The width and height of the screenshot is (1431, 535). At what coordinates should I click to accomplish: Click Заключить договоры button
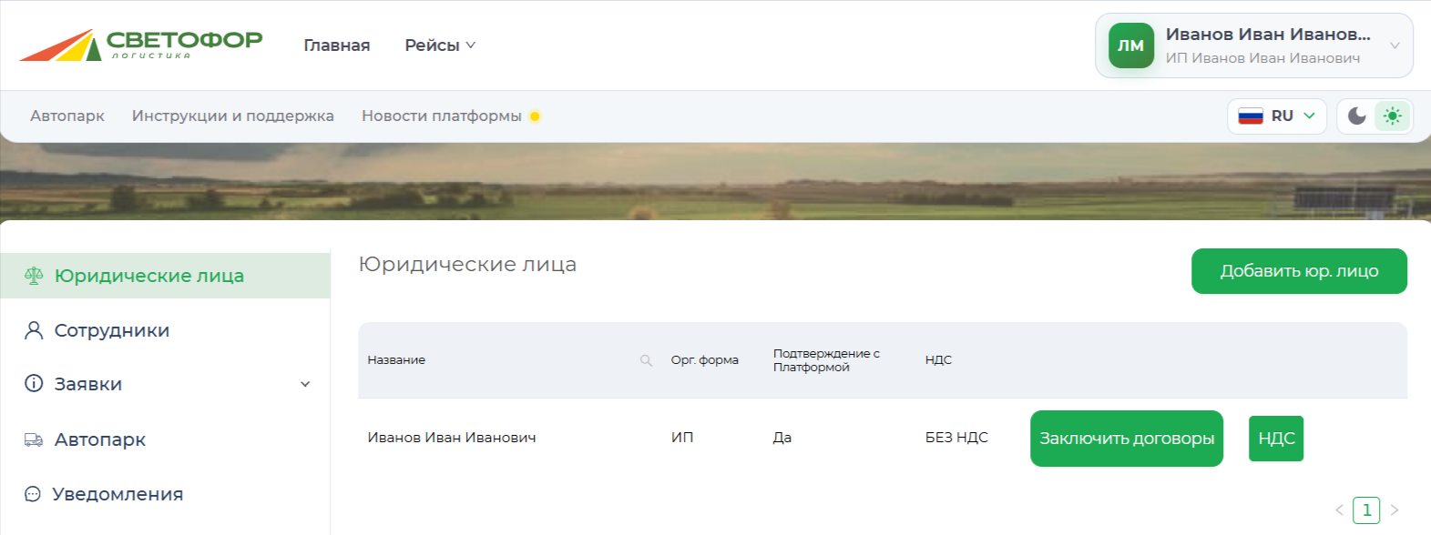tap(1127, 439)
